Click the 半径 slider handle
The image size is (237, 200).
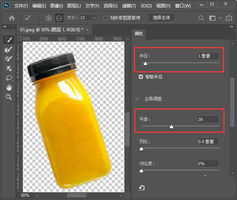coord(145,63)
